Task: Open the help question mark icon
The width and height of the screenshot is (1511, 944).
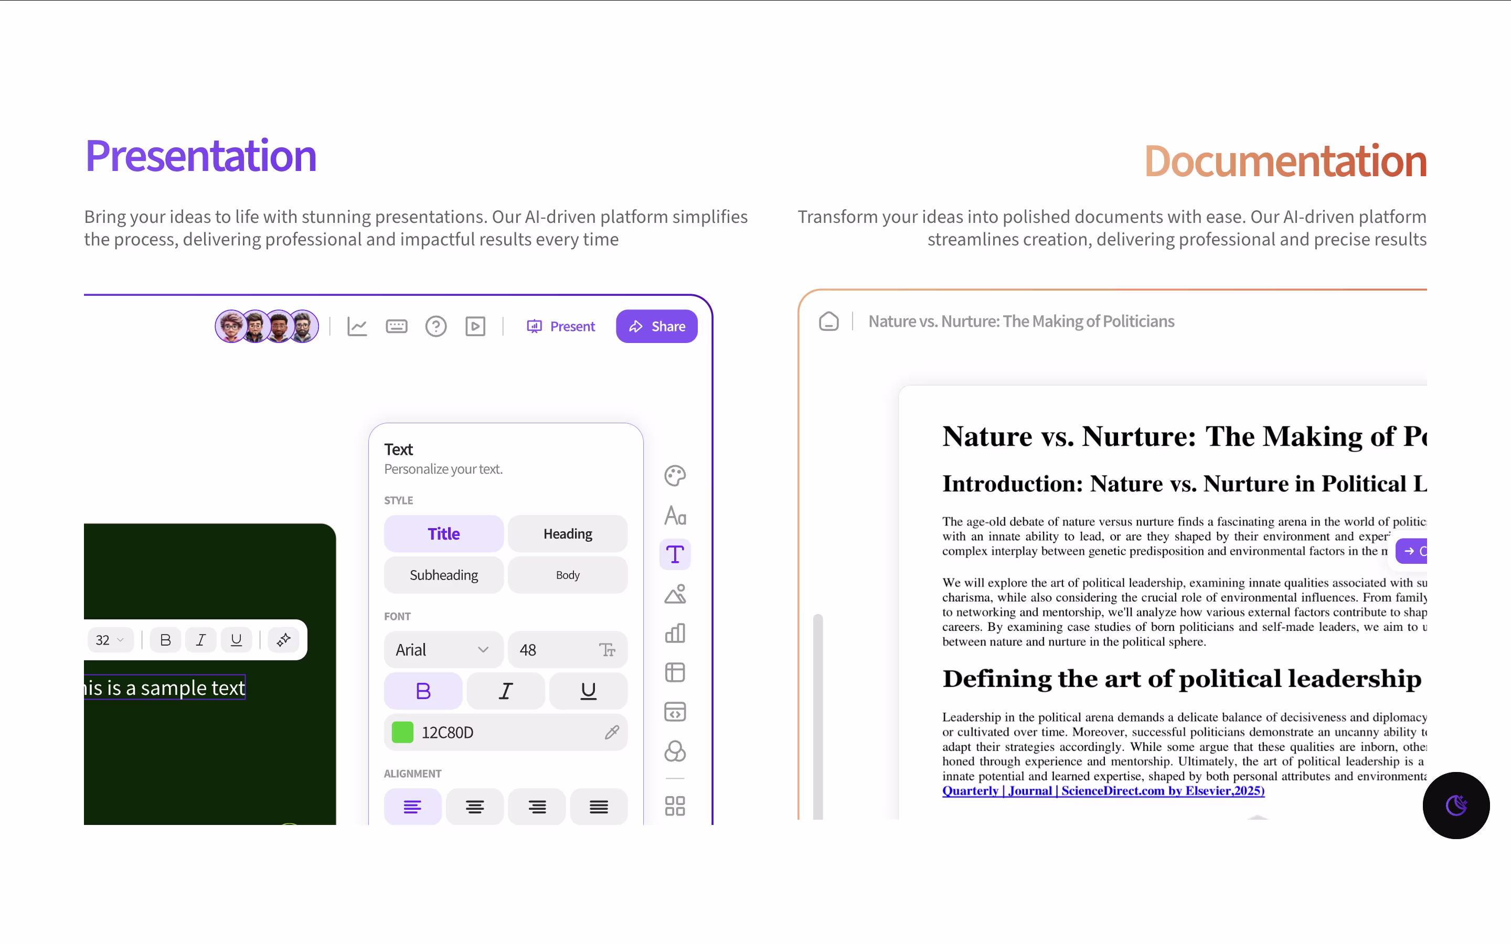Action: click(436, 327)
